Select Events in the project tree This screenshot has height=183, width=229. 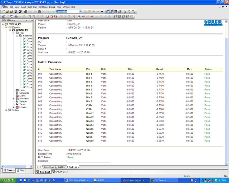coord(23,96)
